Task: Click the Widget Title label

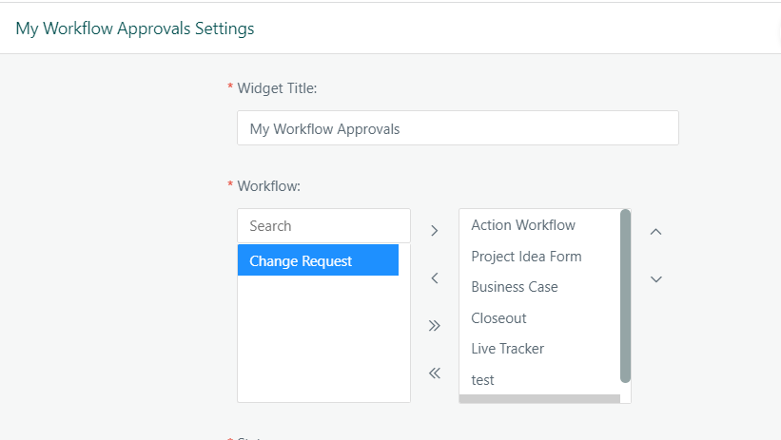Action: [277, 88]
